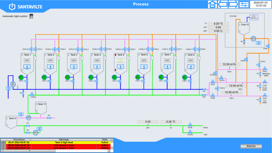Turn off the Tank 5 Lights

click(x=120, y=60)
